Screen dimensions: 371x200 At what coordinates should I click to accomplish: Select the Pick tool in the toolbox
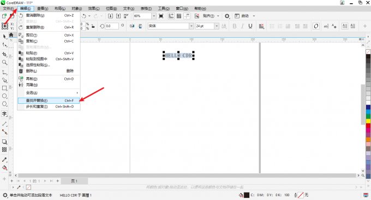pos(4,37)
